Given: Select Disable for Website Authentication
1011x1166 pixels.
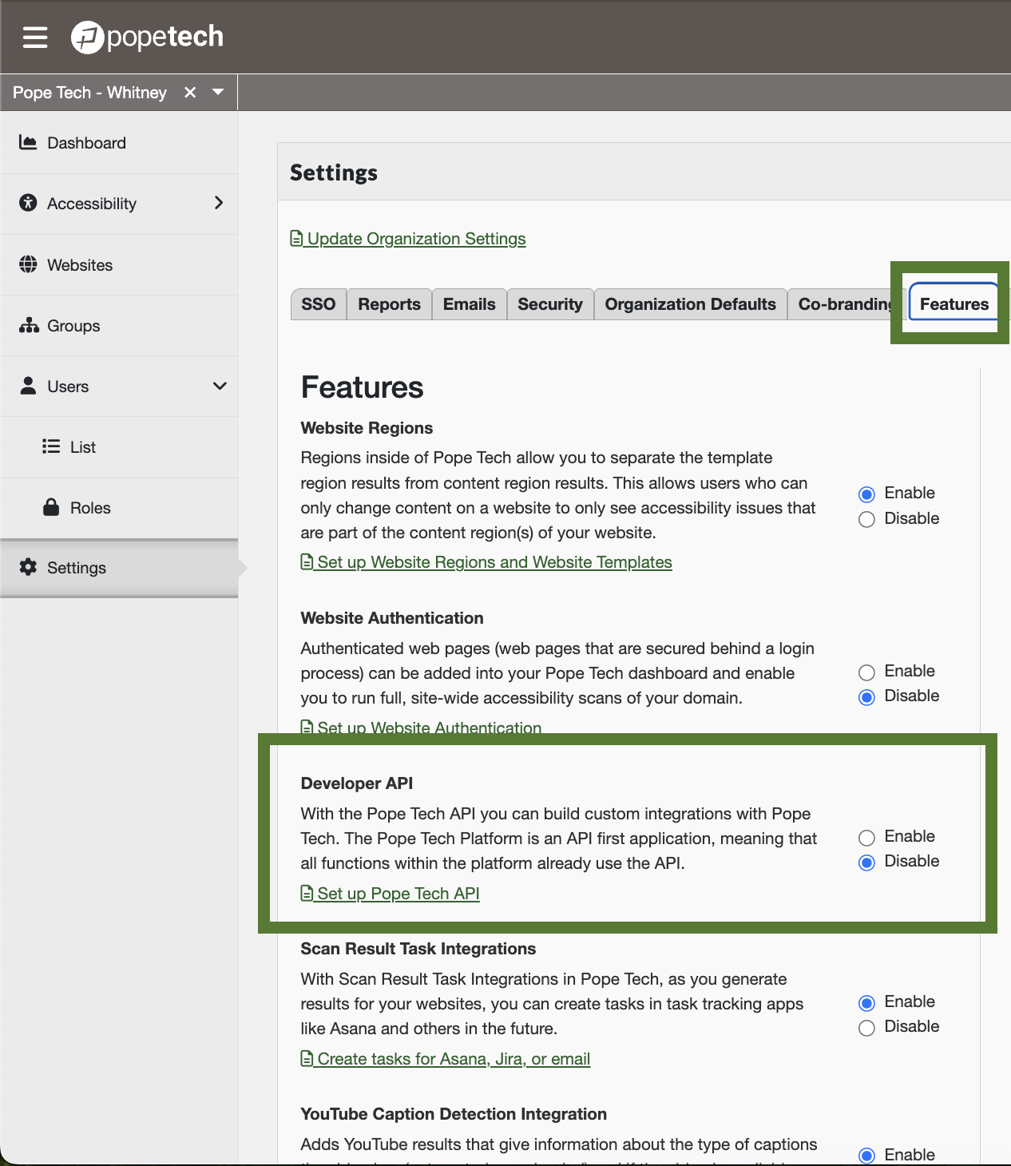Looking at the screenshot, I should pos(866,697).
